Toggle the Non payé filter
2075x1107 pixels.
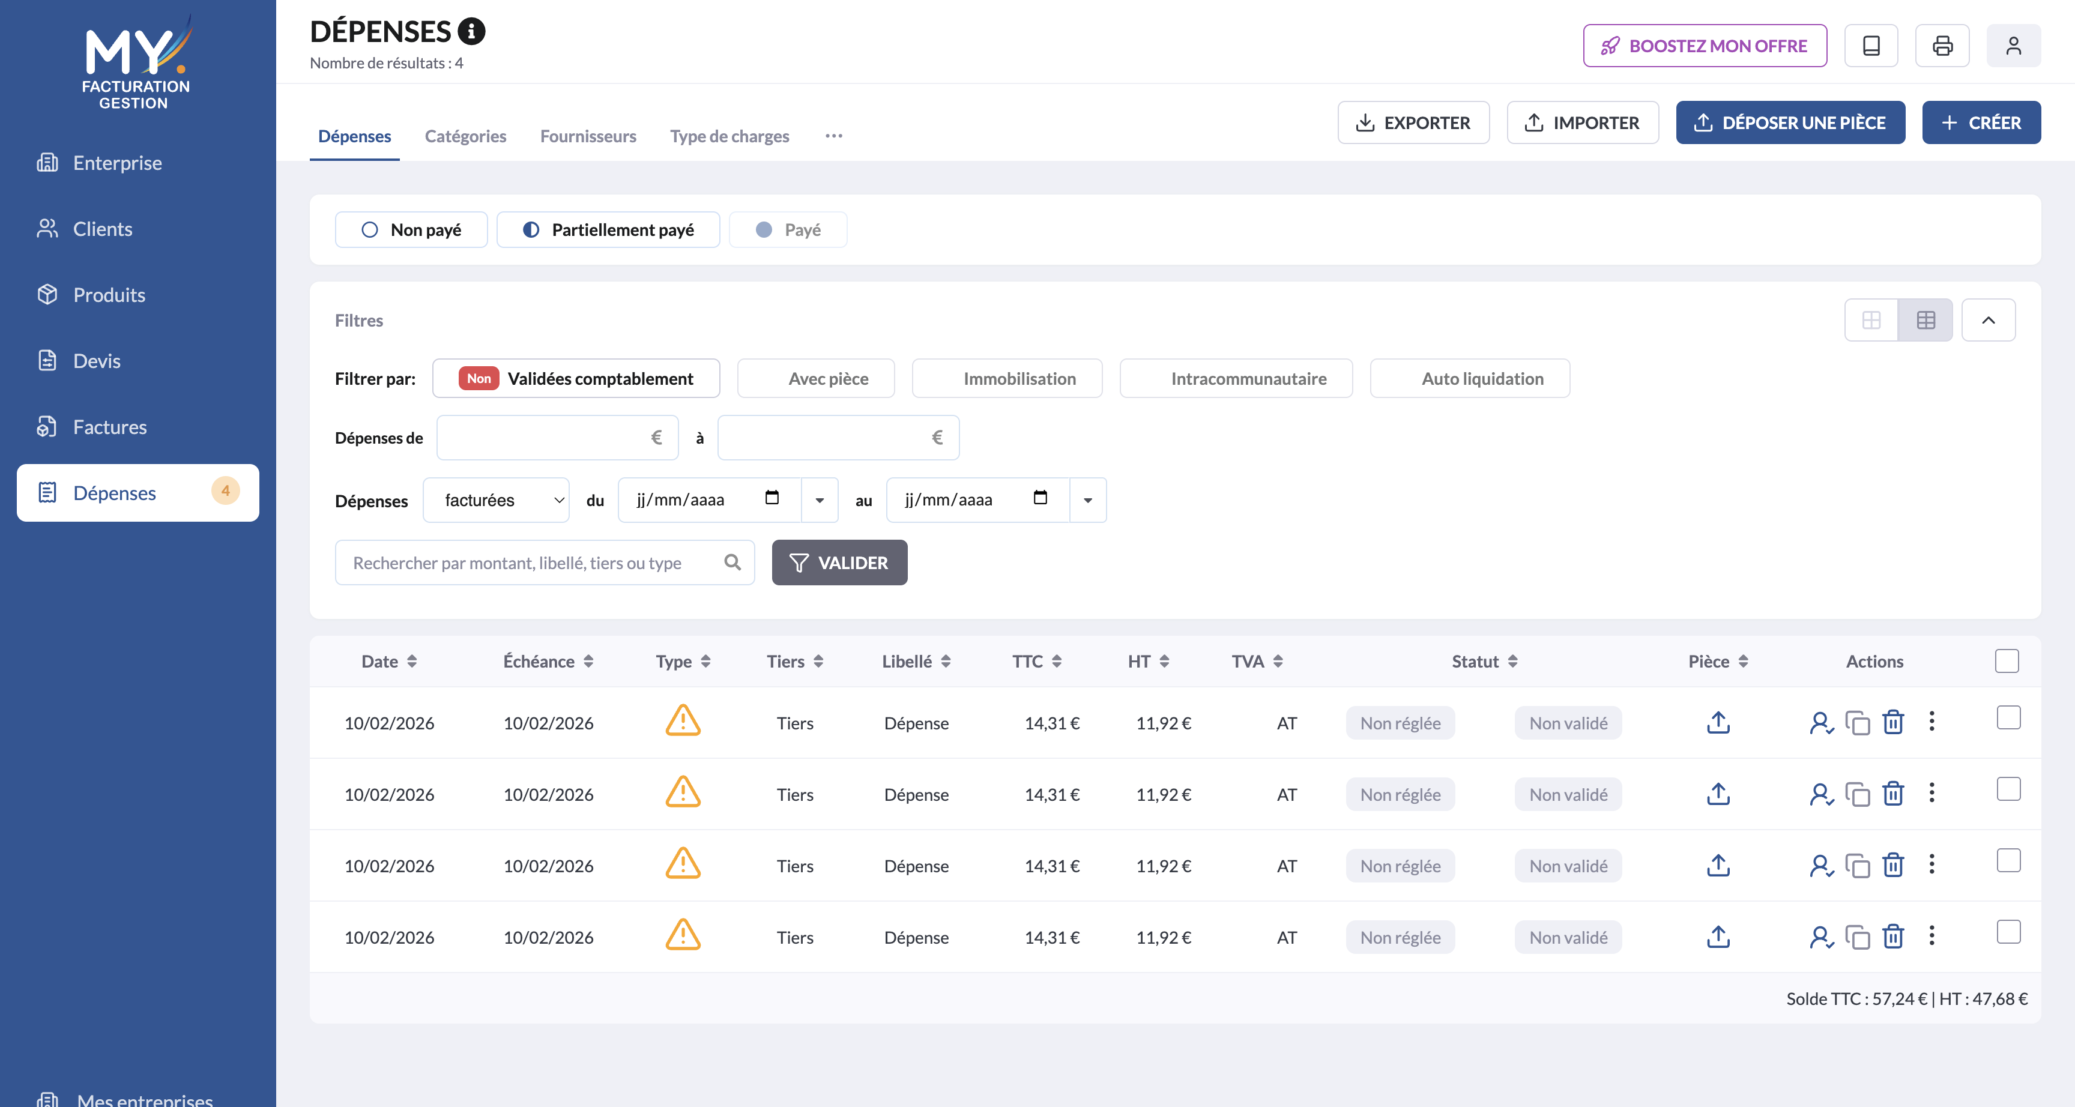click(x=411, y=229)
